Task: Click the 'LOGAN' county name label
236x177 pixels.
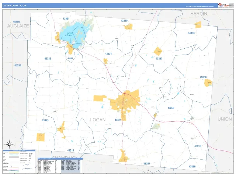Action: pyautogui.click(x=98, y=120)
